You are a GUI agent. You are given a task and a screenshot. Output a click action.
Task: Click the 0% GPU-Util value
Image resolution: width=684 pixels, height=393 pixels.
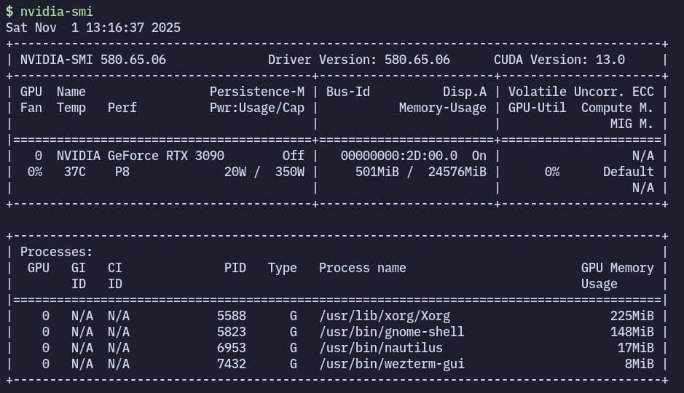(551, 172)
